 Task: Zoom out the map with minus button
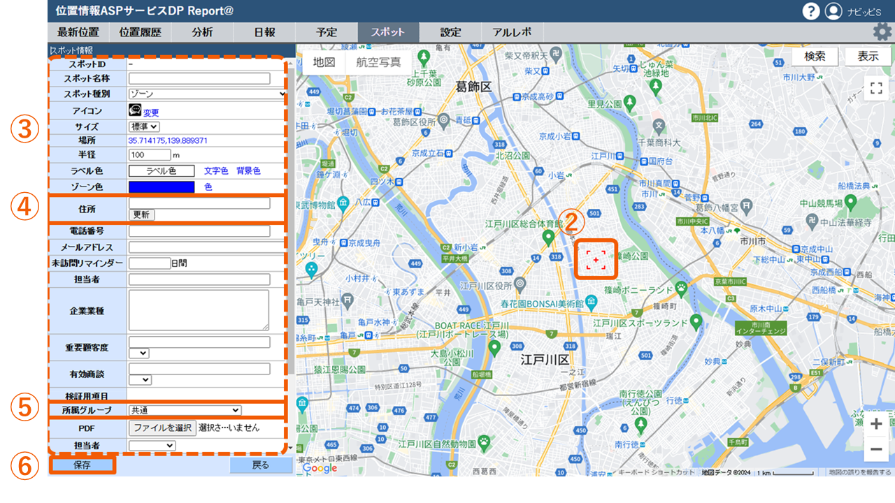(x=876, y=449)
